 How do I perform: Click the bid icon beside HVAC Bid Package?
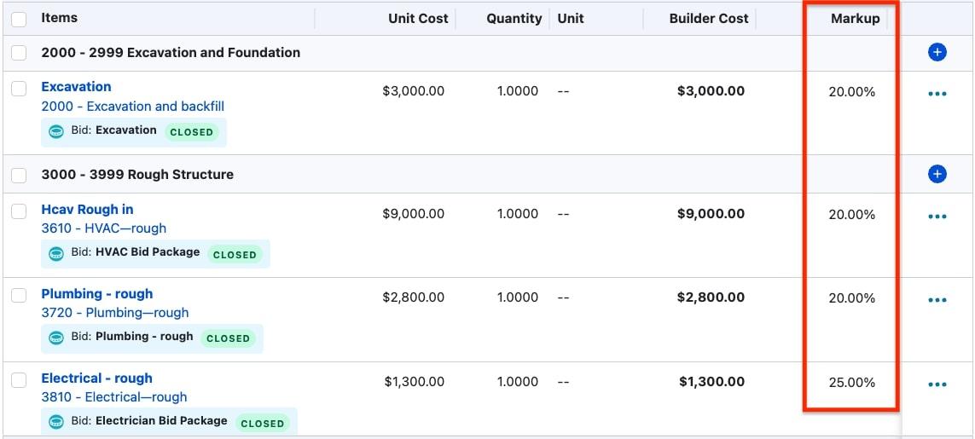coord(56,253)
